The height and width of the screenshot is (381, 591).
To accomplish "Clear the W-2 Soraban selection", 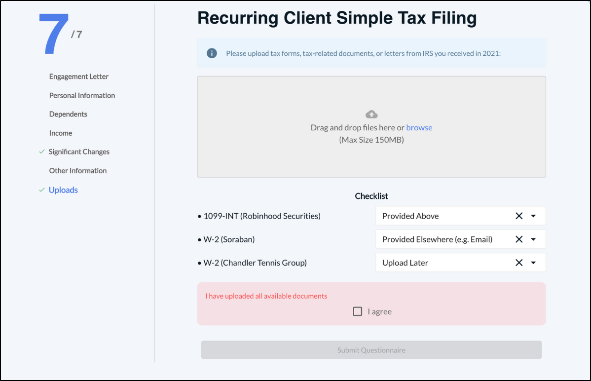I will 519,239.
